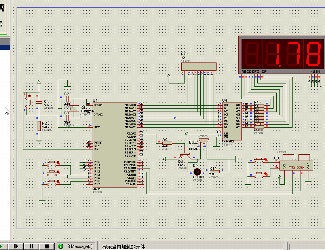Click the XTAL1 pin label on U1
This screenshot has width=325, height=250.
[x=98, y=105]
